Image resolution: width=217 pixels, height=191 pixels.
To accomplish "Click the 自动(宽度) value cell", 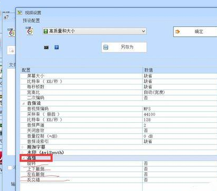I will 154,92.
